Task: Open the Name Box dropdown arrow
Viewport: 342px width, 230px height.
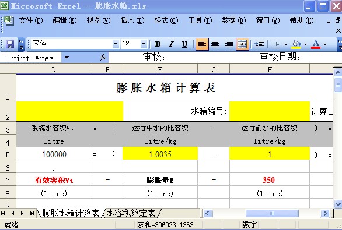Action: click(67, 58)
